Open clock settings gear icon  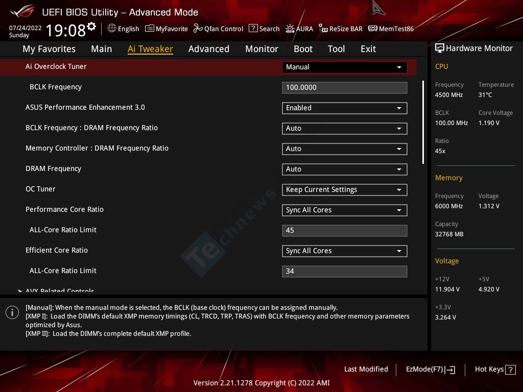(x=91, y=27)
